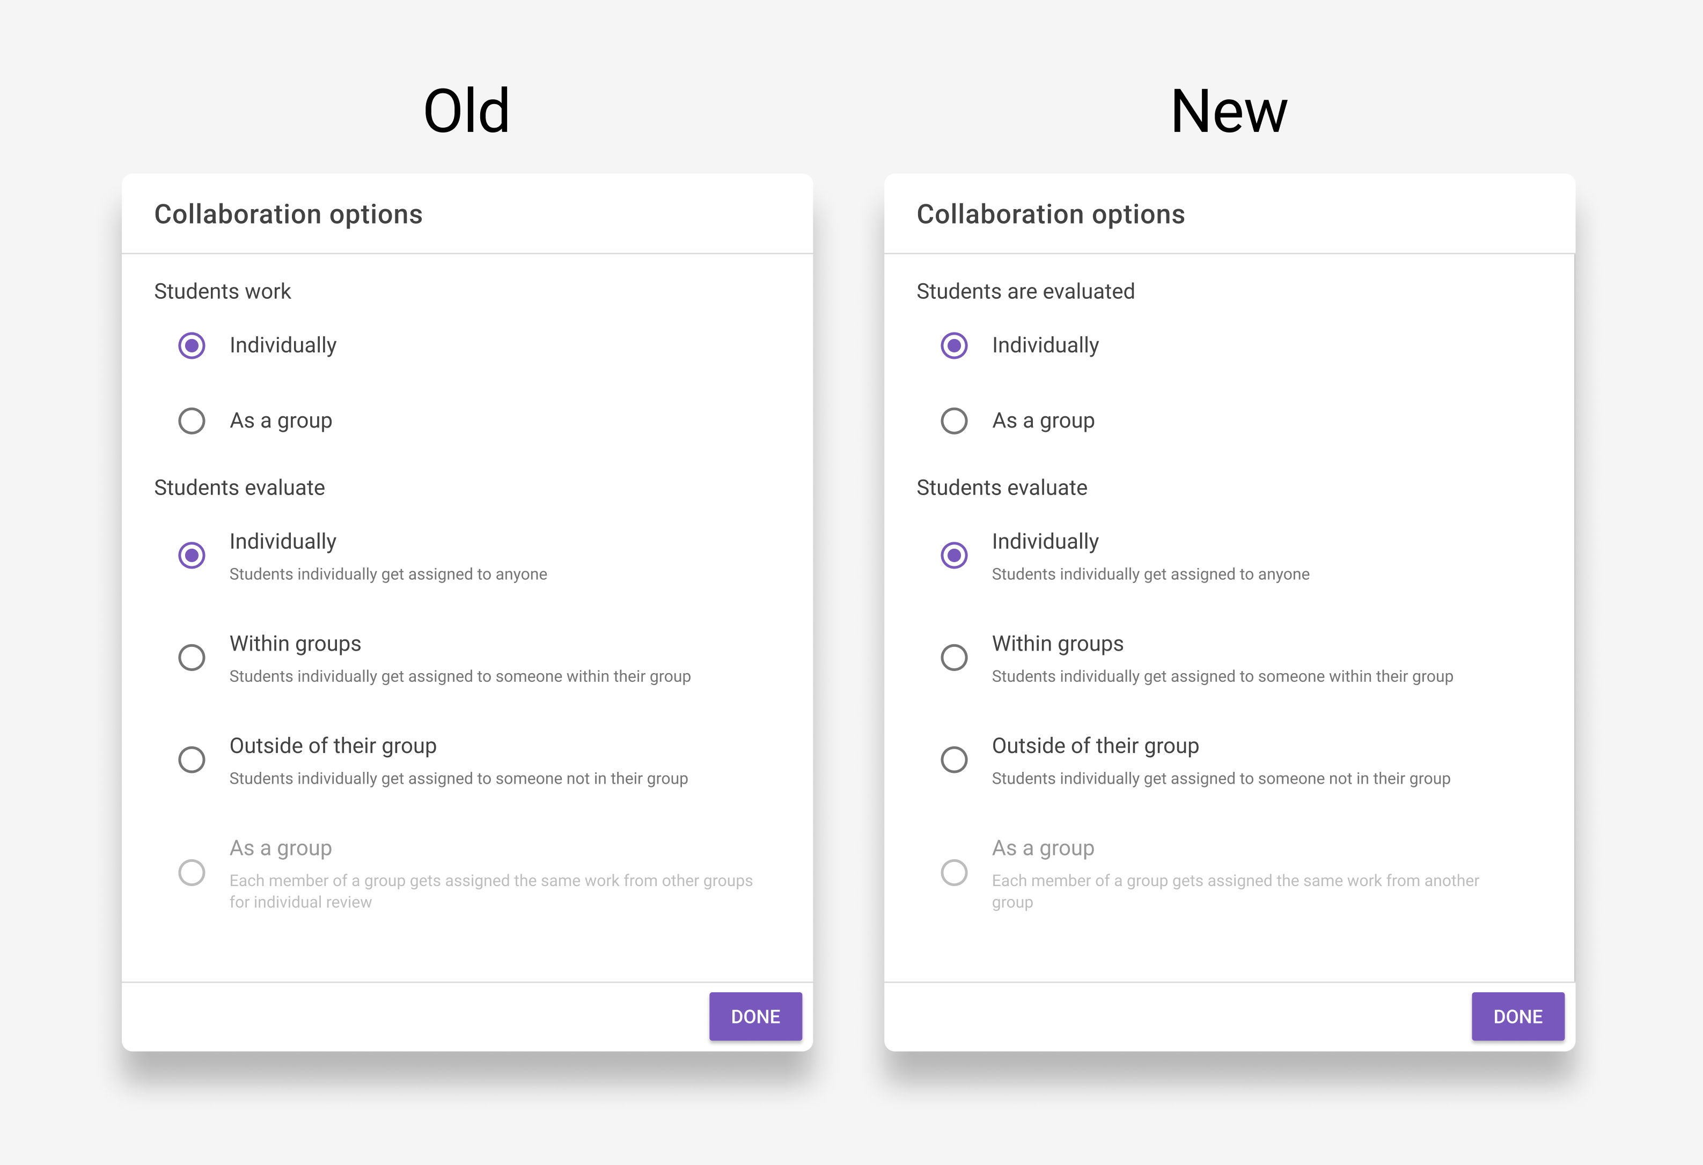
Task: Select Outside of their group in Old dialog
Action: [x=192, y=760]
